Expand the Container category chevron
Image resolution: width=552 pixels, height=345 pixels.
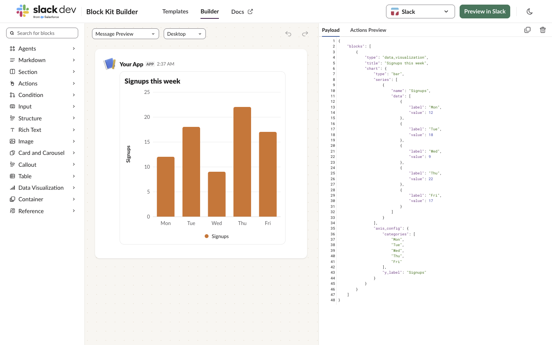[x=74, y=199]
